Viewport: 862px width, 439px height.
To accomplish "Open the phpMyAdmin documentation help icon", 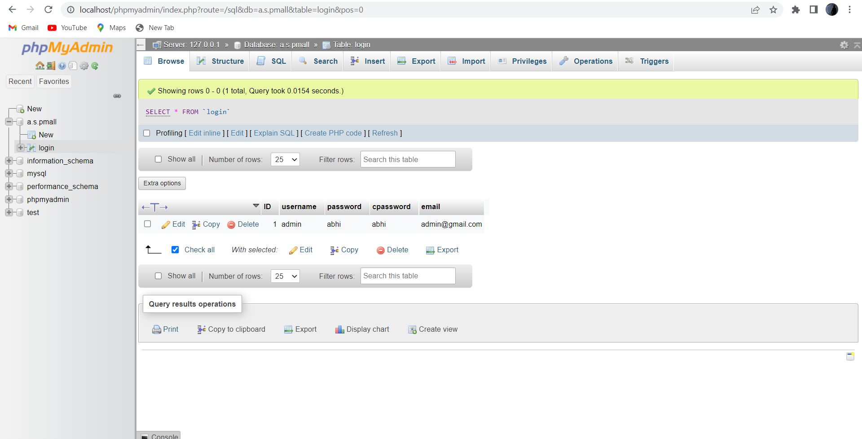I will click(62, 66).
